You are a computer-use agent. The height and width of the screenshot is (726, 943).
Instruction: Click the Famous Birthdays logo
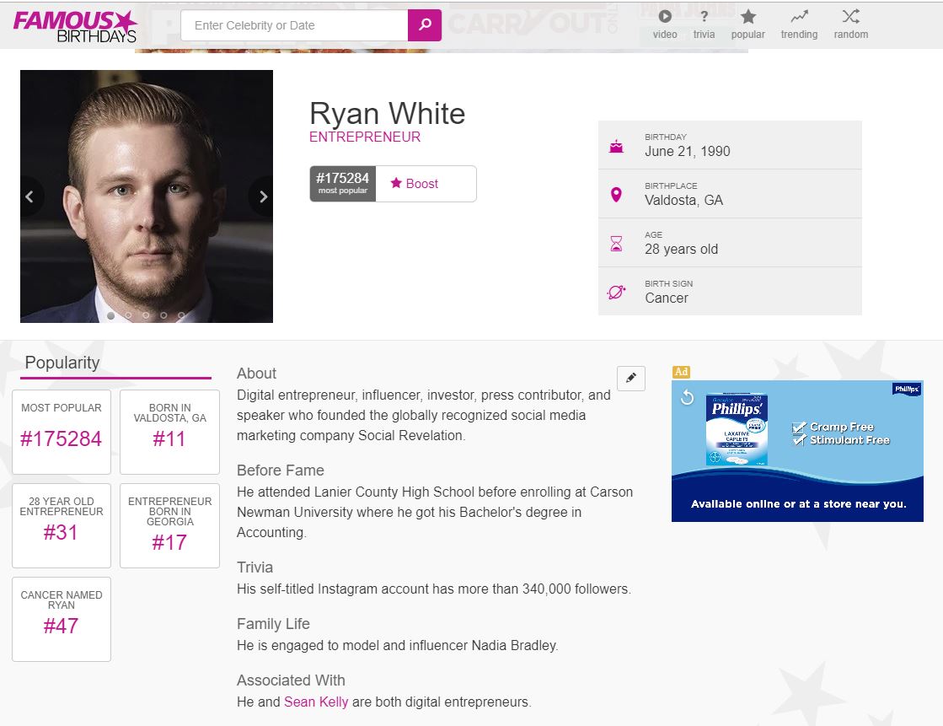point(75,26)
